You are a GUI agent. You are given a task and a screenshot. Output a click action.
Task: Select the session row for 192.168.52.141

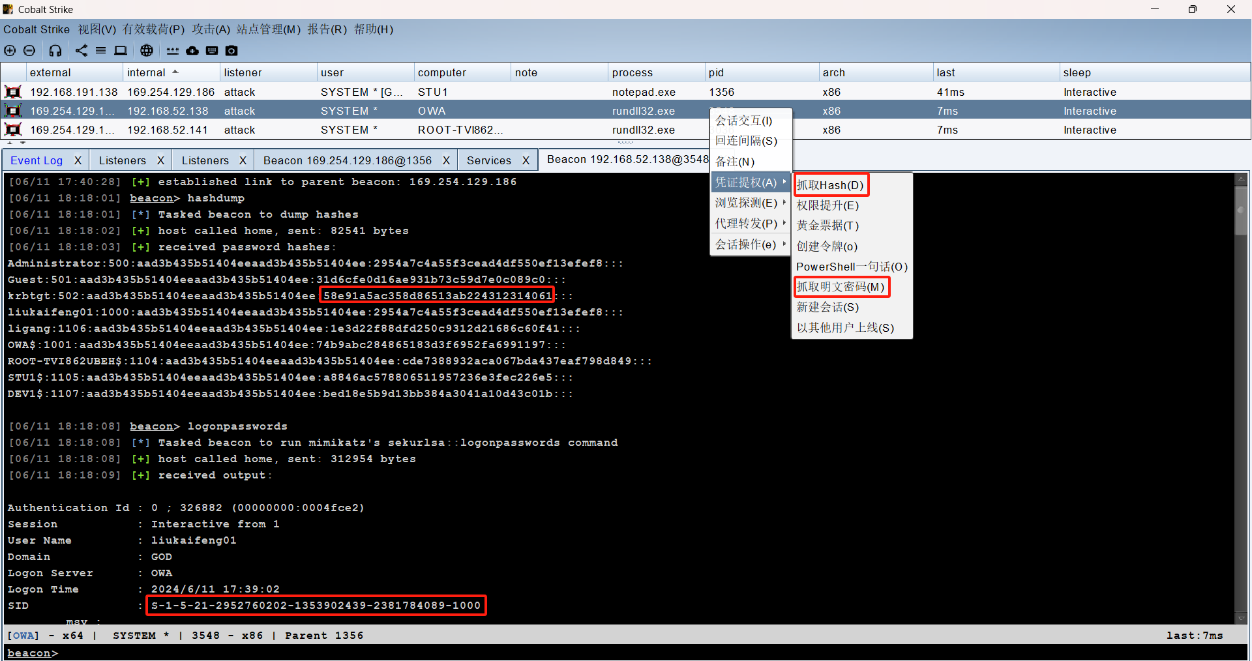[x=626, y=130]
